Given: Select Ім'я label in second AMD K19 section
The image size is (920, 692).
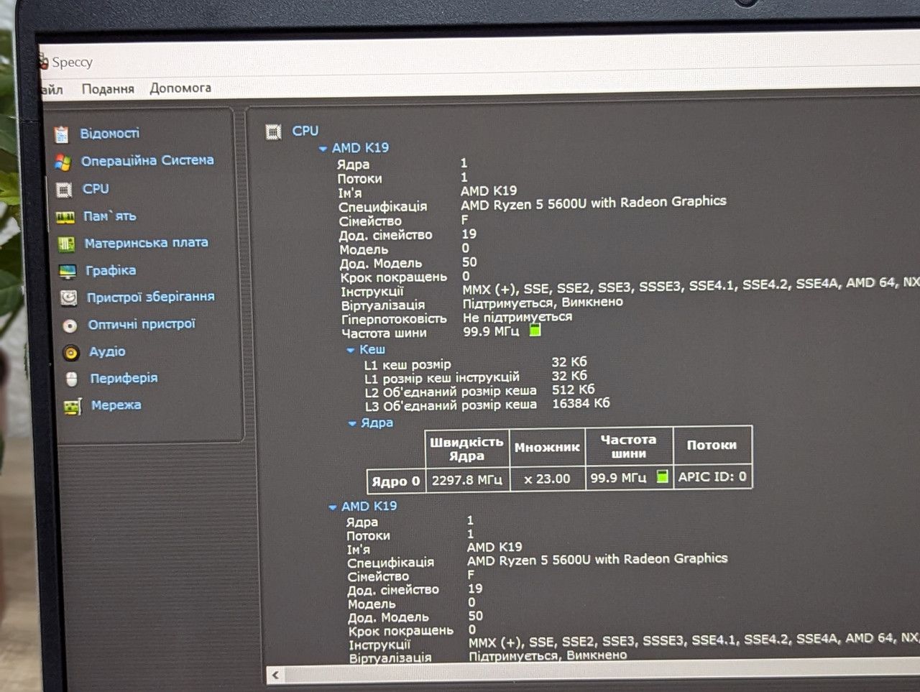Looking at the screenshot, I should coord(359,550).
